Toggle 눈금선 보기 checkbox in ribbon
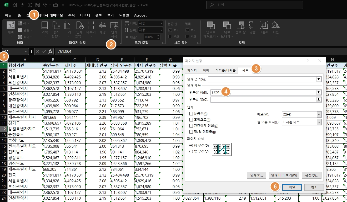 point(170,30)
